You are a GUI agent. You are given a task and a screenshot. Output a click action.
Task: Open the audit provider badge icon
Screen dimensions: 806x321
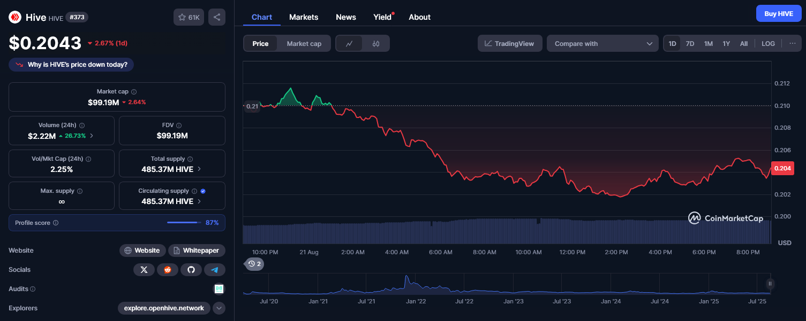219,289
